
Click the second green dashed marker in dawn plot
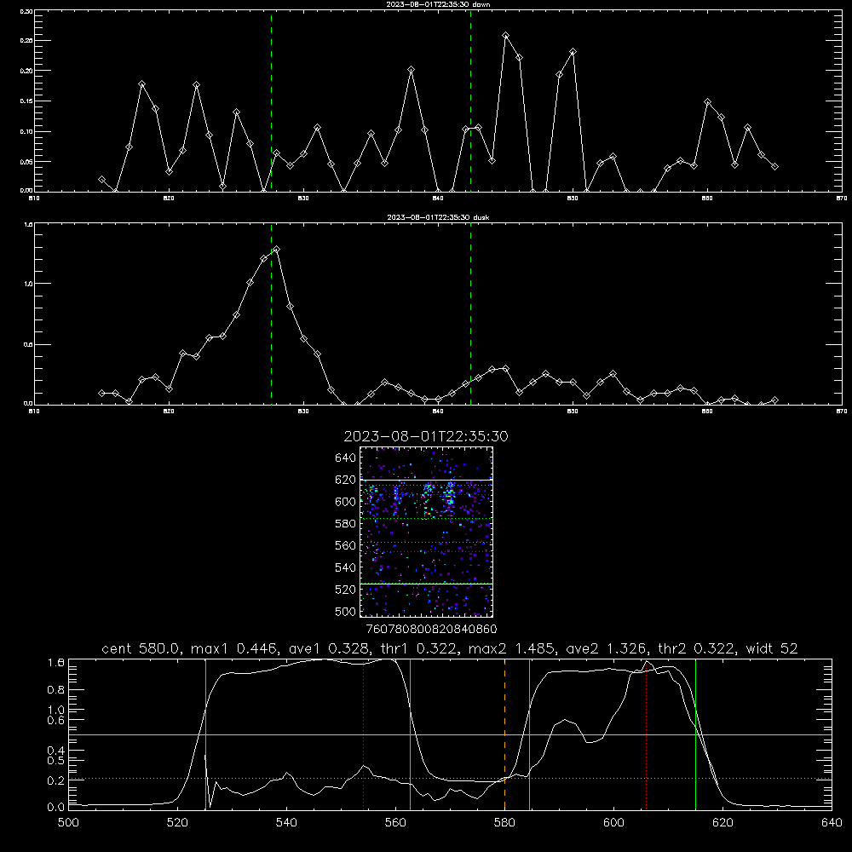click(470, 101)
